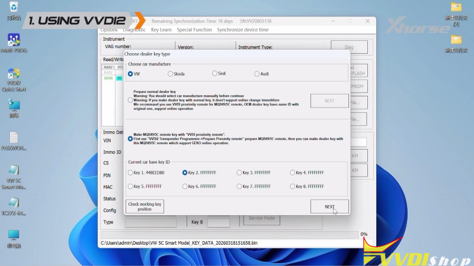
Task: Enable the Prepare normal dealer key option
Action: [131, 100]
